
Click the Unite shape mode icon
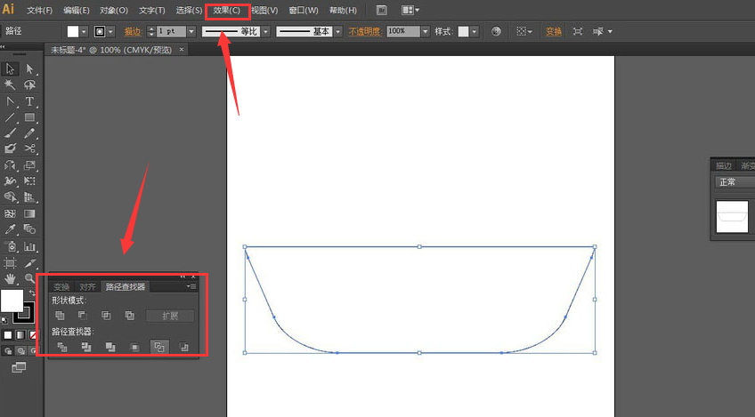point(61,316)
